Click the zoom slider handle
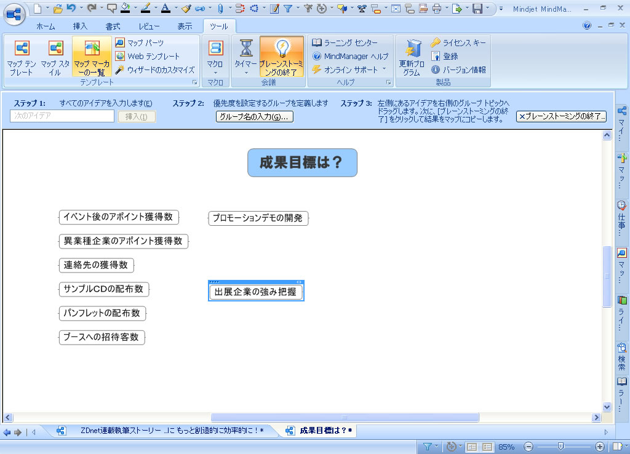The height and width of the screenshot is (454, 630). (560, 447)
